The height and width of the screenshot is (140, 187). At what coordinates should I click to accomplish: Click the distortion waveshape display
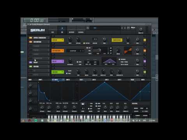(x=128, y=50)
